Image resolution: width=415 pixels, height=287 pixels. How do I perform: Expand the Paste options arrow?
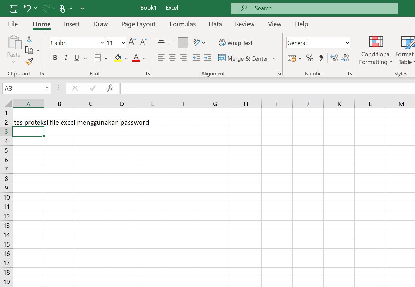(14, 62)
